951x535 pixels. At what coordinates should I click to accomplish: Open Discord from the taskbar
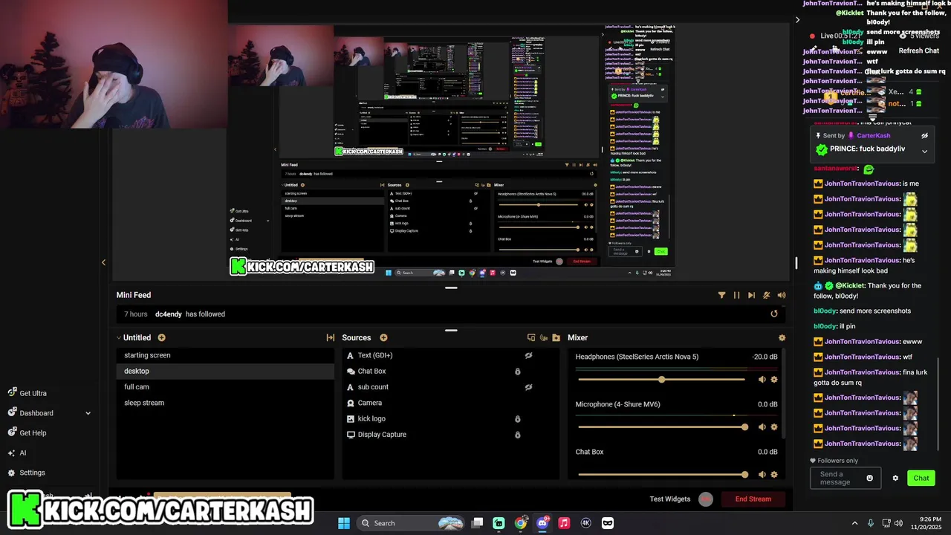click(542, 523)
